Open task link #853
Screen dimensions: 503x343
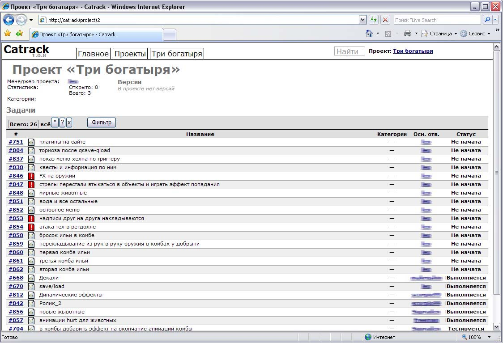click(x=16, y=219)
